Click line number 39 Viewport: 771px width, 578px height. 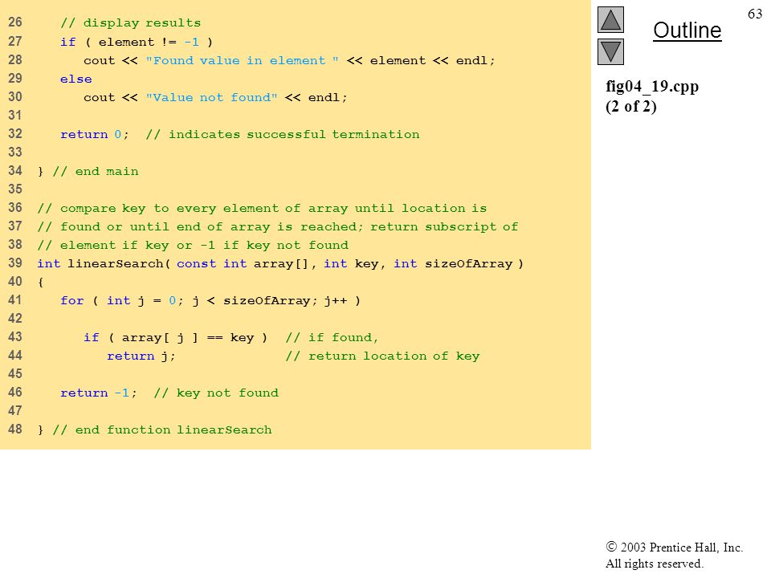click(x=15, y=263)
